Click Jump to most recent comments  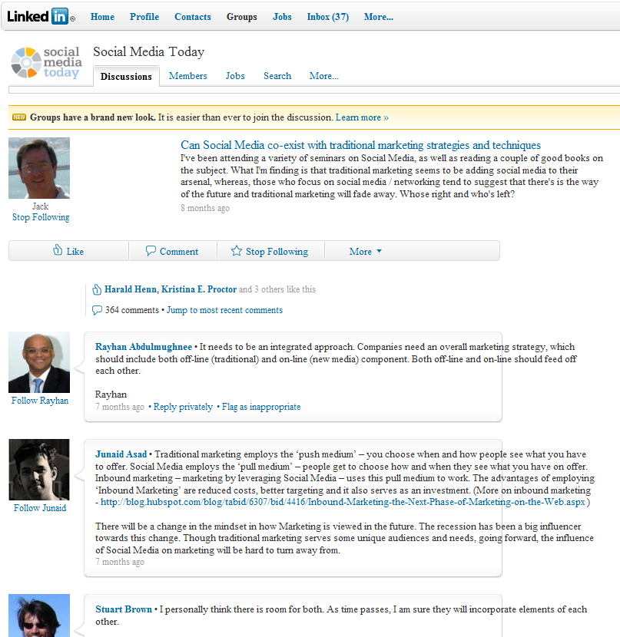pos(224,310)
